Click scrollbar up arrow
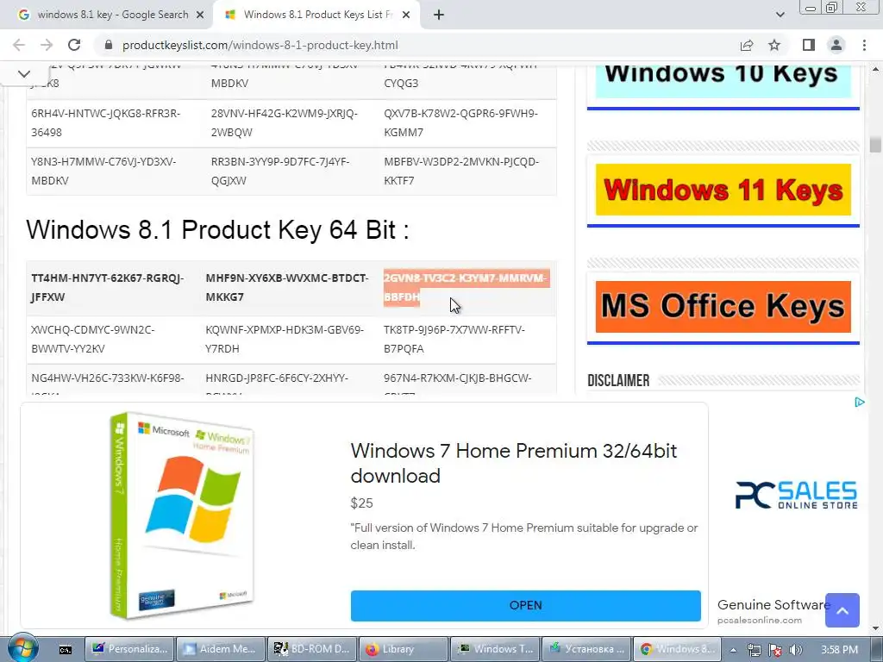Image resolution: width=883 pixels, height=662 pixels. (x=874, y=69)
